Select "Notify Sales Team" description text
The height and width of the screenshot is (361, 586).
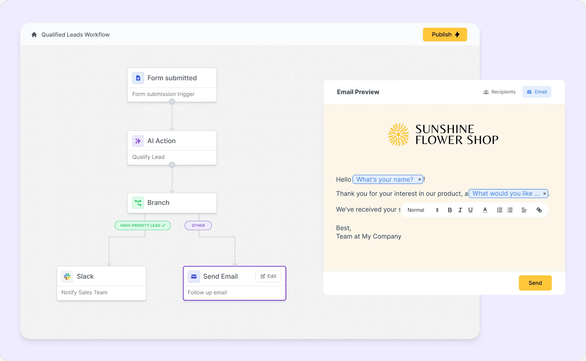click(84, 292)
